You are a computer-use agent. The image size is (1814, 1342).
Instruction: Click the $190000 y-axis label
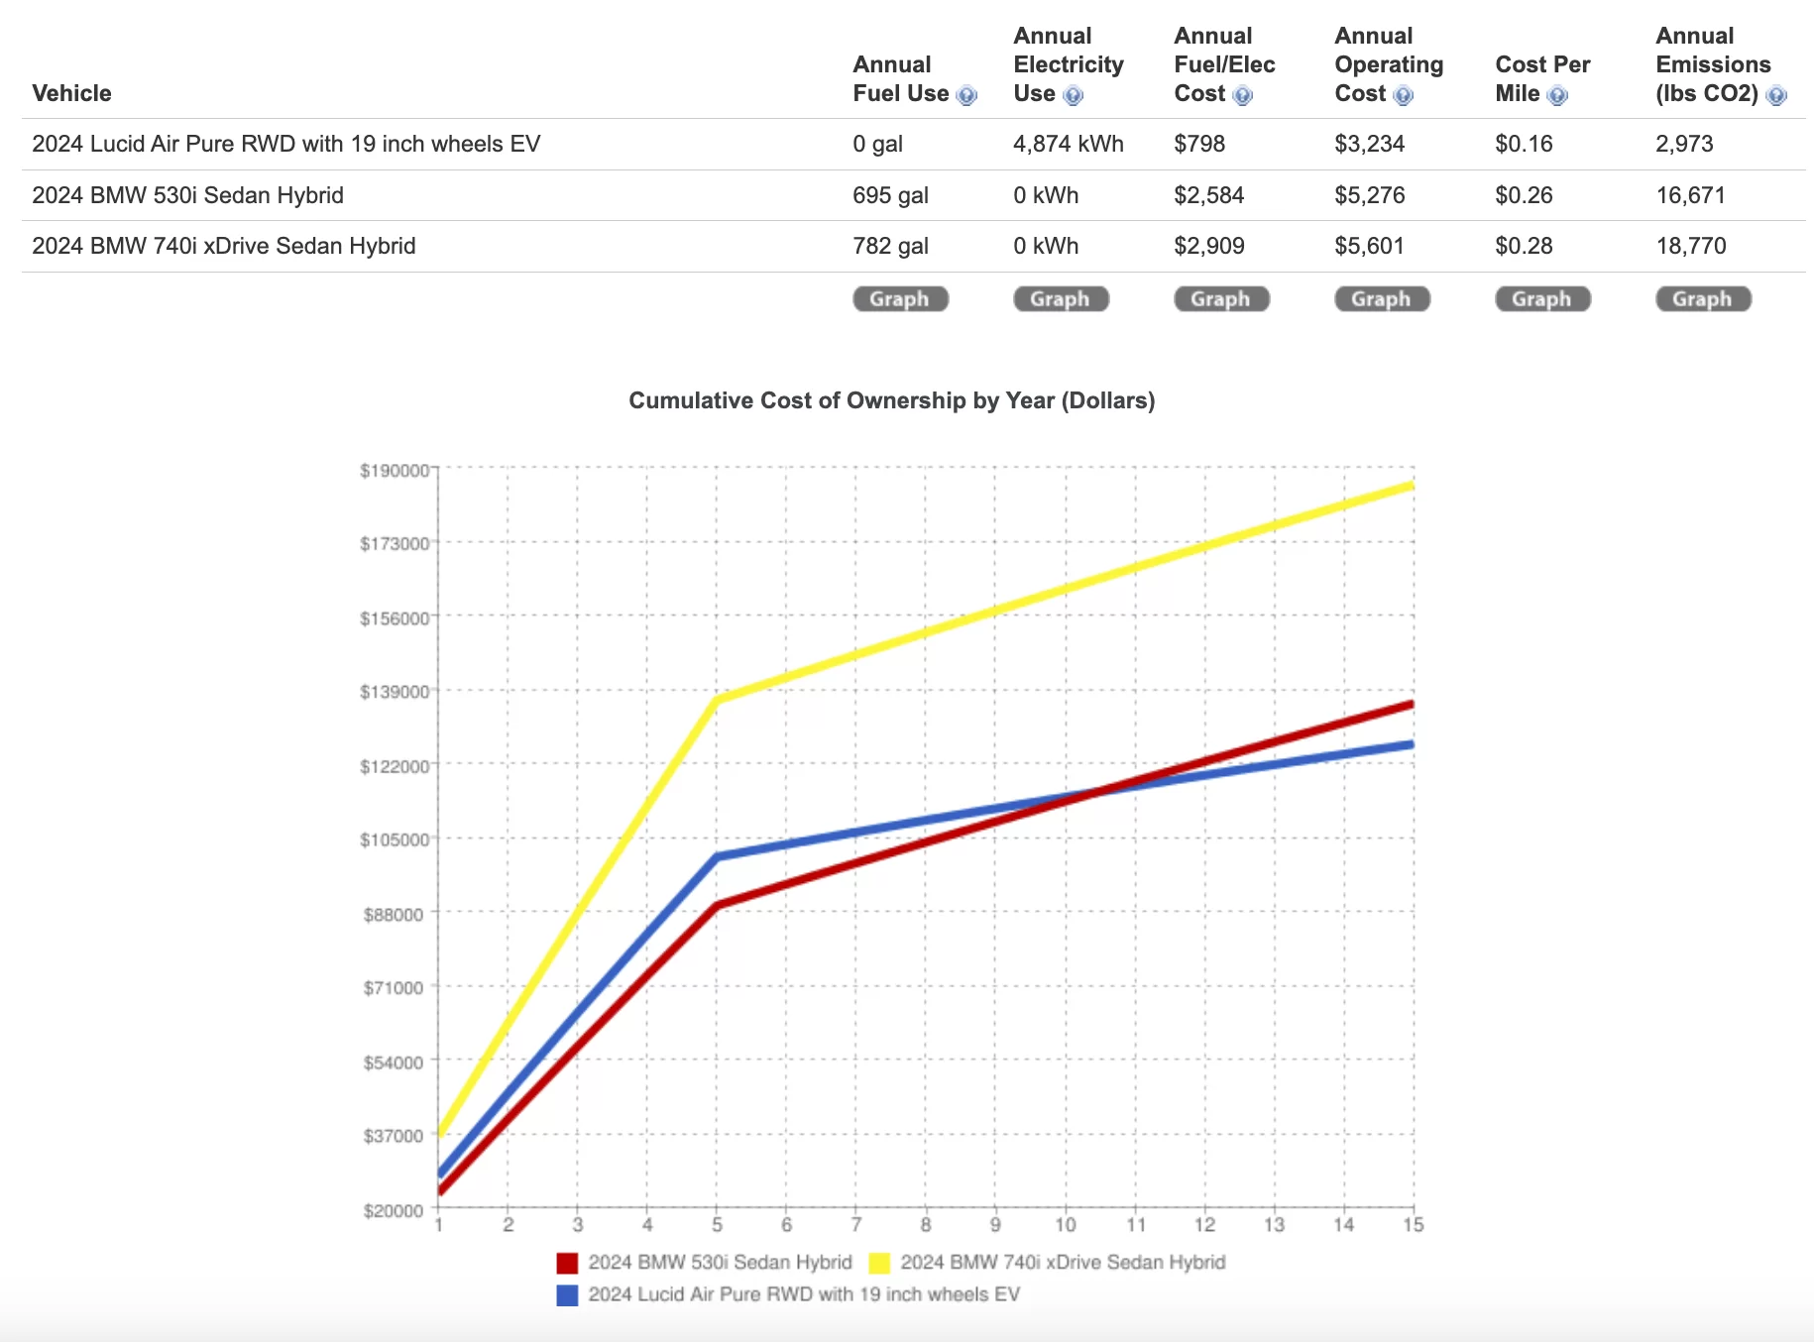click(395, 470)
